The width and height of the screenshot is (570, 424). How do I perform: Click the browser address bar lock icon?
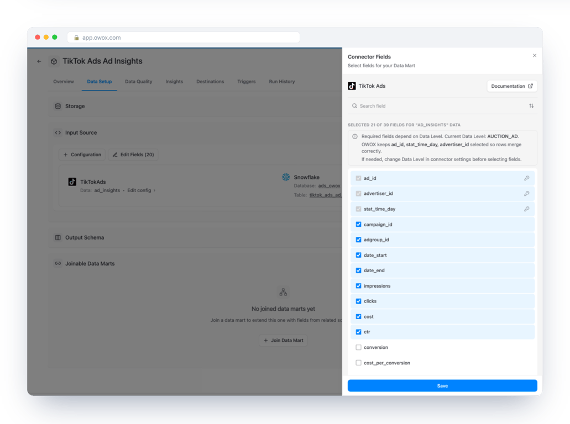point(76,38)
